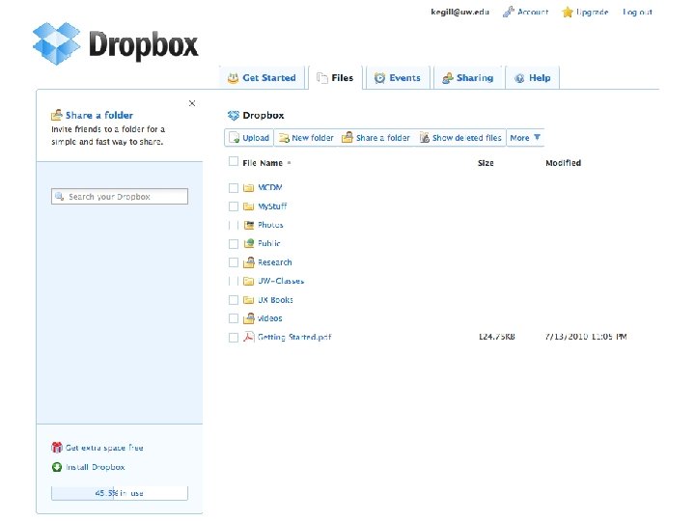Click the 7/13/2010 modified date
Image resolution: width=695 pixels, height=521 pixels.
coord(586,337)
